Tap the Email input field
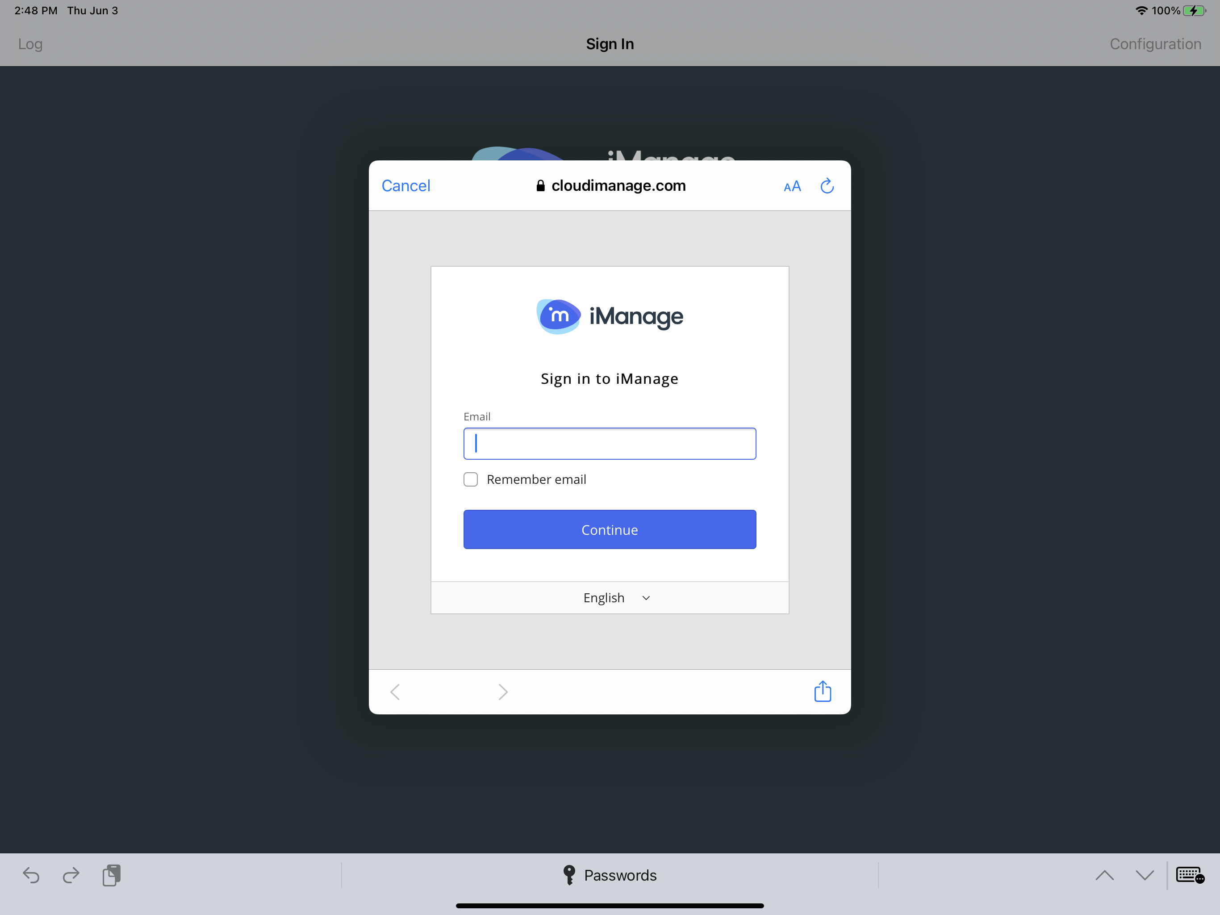1220x915 pixels. pos(610,444)
